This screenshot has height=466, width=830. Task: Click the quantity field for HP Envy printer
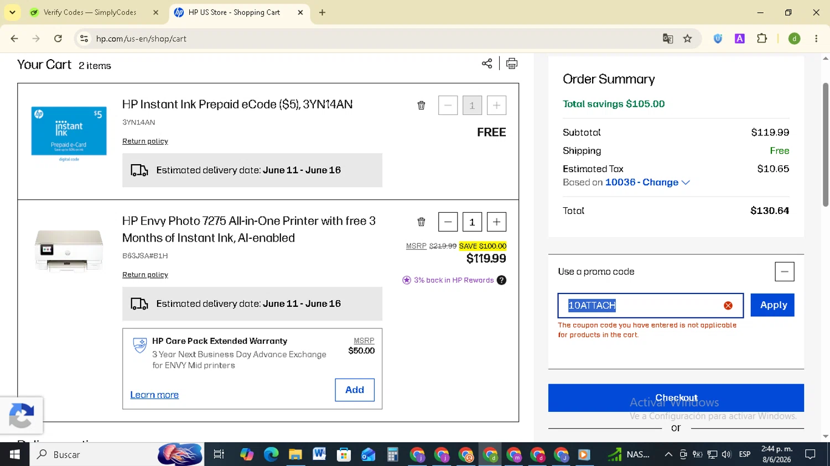(472, 222)
